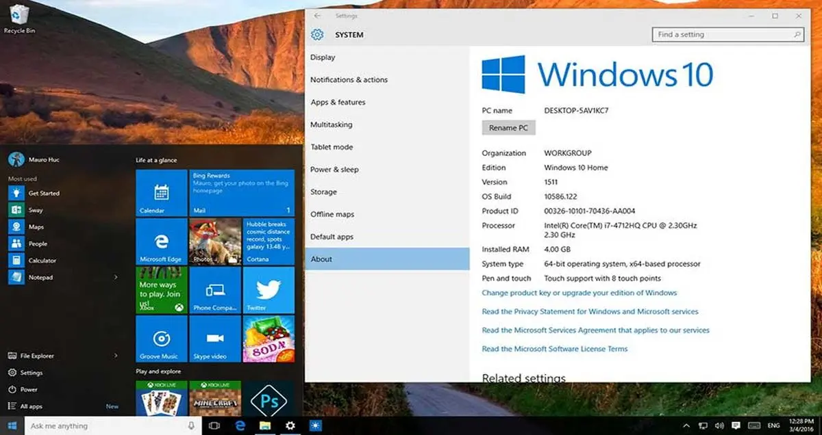
Task: Open the Groove Music tile
Action: [161, 339]
